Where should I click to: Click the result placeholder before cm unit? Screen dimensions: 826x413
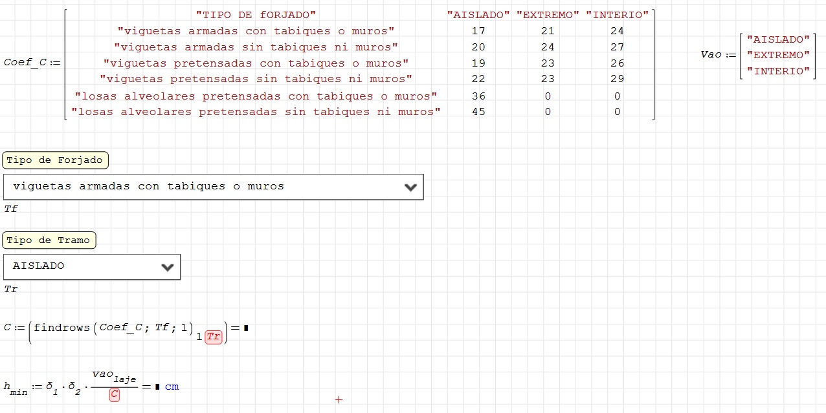[x=157, y=387]
